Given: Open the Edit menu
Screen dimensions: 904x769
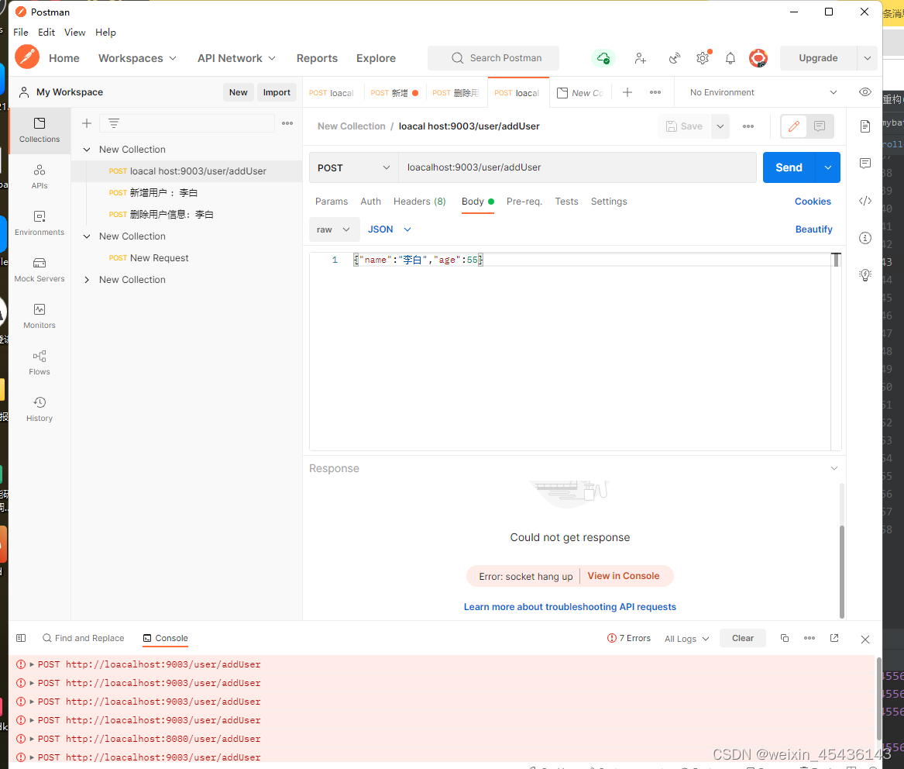Looking at the screenshot, I should (x=46, y=33).
